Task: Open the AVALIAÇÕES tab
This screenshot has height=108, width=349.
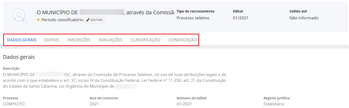Action: click(x=110, y=40)
